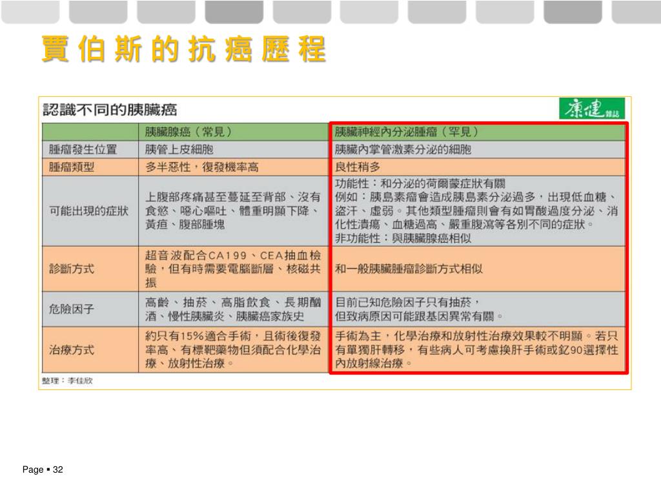Click the green 康健 magazine logo
661x496 pixels.
592,109
